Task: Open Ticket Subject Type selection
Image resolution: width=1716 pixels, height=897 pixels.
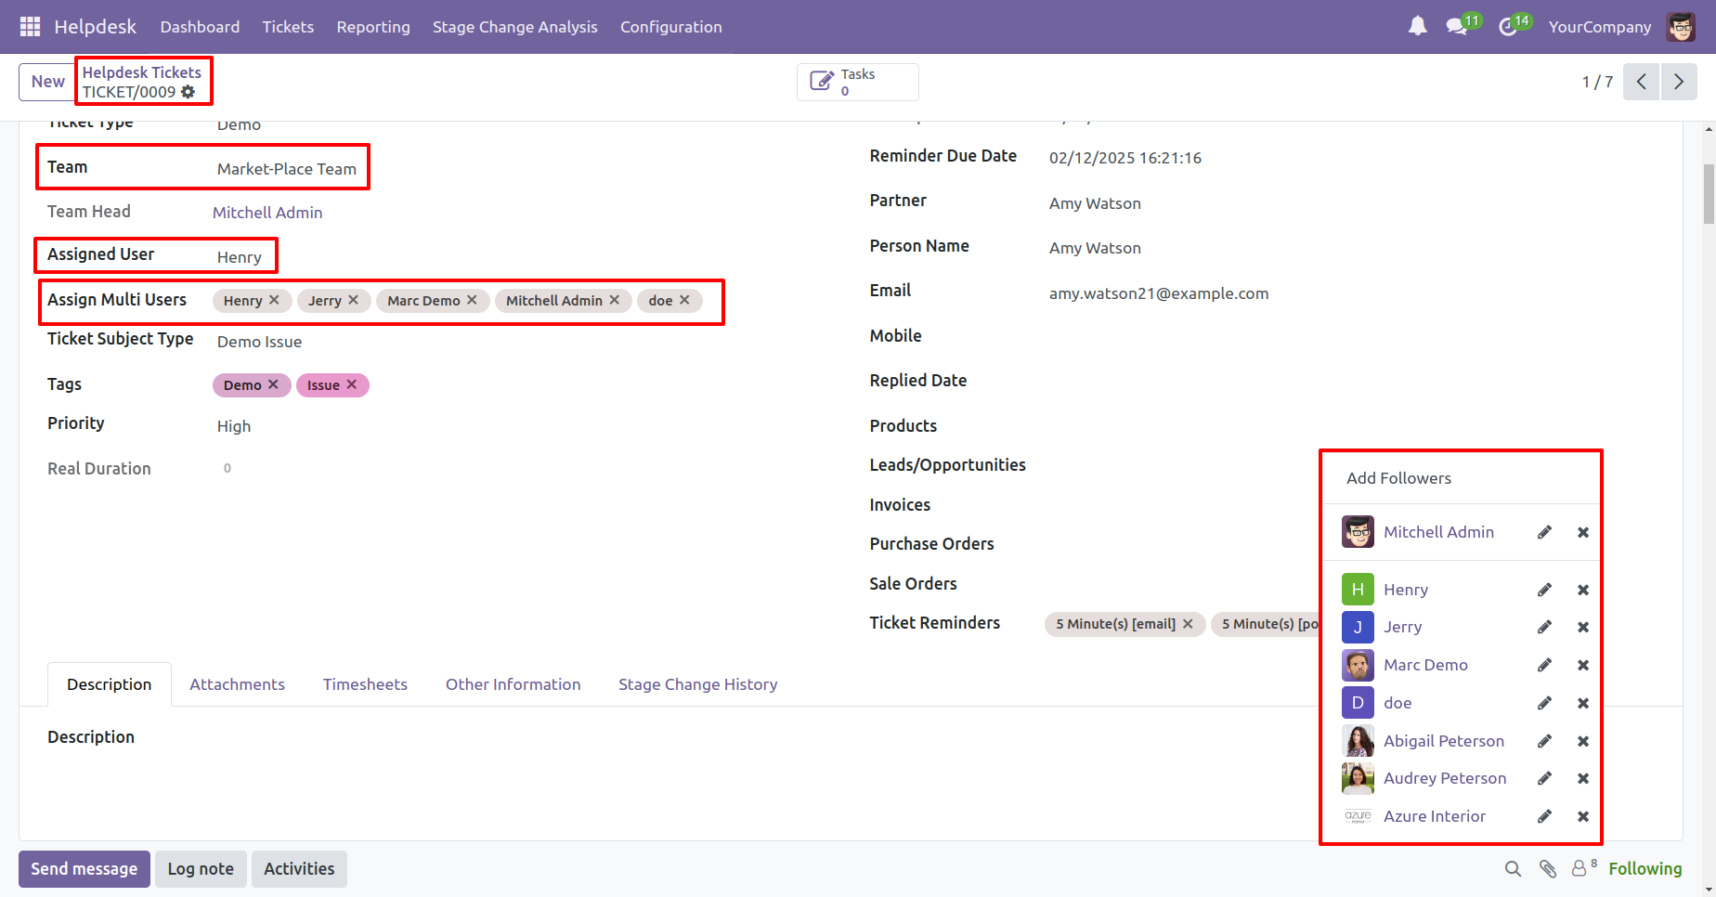Action: [x=259, y=342]
